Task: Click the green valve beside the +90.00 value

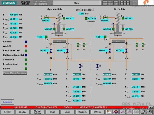Action: (46, 18)
